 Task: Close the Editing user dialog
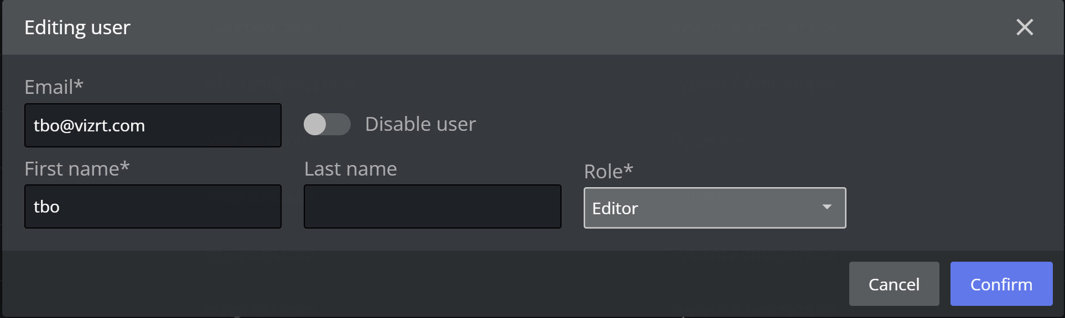point(1025,27)
